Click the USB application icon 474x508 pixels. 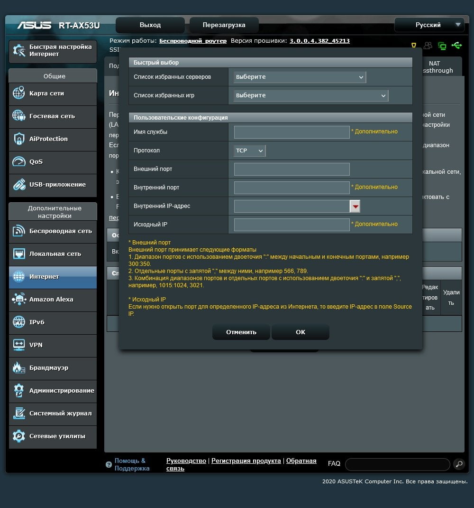19,184
